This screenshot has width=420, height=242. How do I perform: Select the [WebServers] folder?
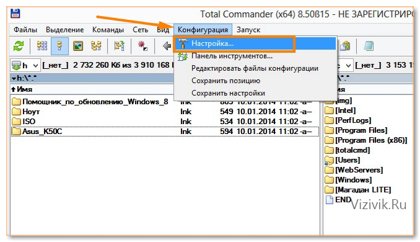point(354,170)
